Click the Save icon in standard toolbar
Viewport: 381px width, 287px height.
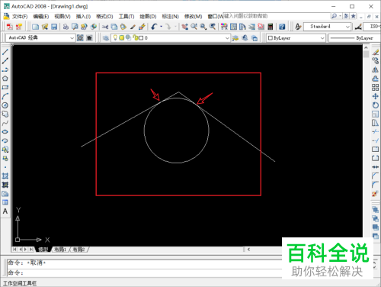point(54,27)
